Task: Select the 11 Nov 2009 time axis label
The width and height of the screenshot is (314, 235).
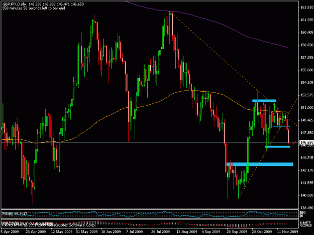Action: [x=287, y=232]
